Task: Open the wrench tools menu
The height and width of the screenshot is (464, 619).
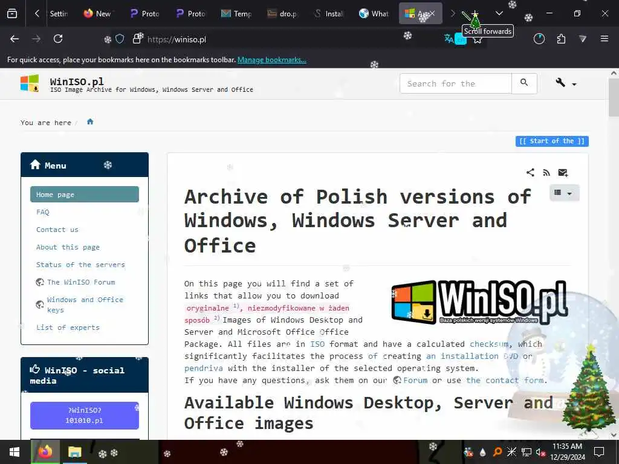Action: click(x=566, y=83)
